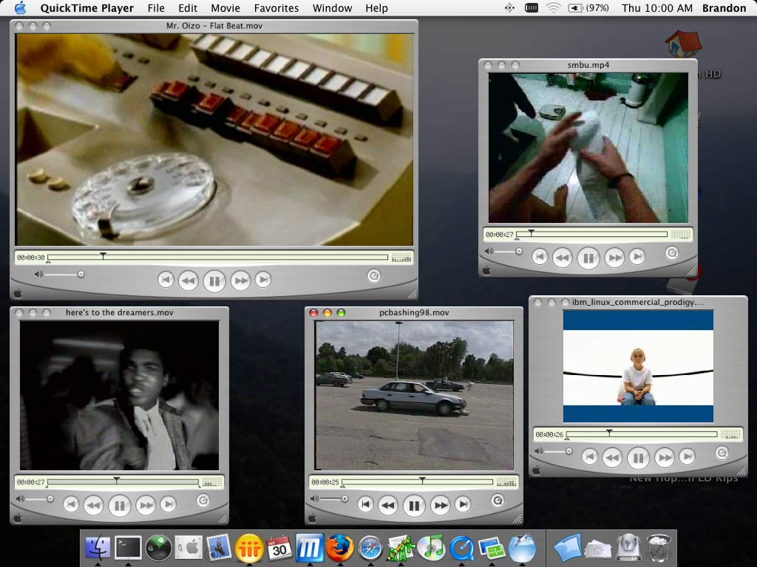Image resolution: width=757 pixels, height=567 pixels.
Task: Open iCal calendar in the Dock
Action: (x=279, y=549)
